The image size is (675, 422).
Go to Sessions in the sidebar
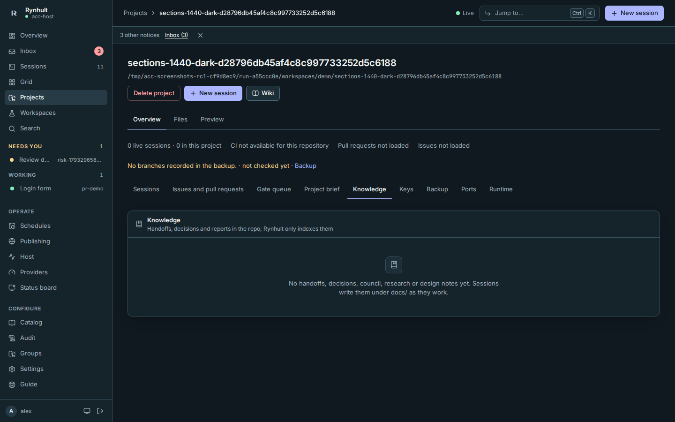56,67
